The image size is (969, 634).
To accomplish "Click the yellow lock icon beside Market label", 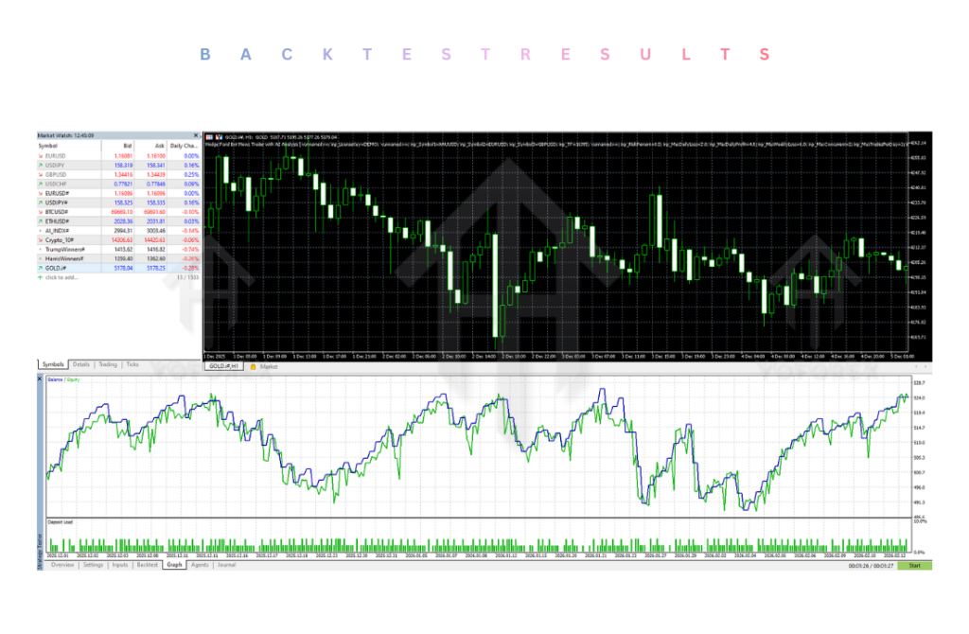I will click(252, 366).
